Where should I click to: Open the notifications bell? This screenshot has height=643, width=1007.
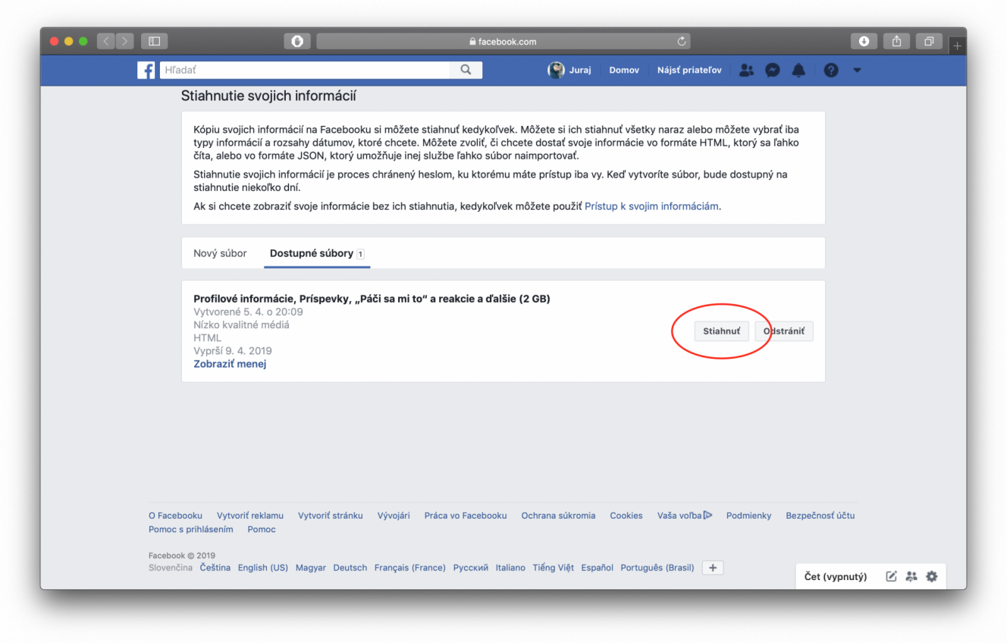pyautogui.click(x=798, y=70)
